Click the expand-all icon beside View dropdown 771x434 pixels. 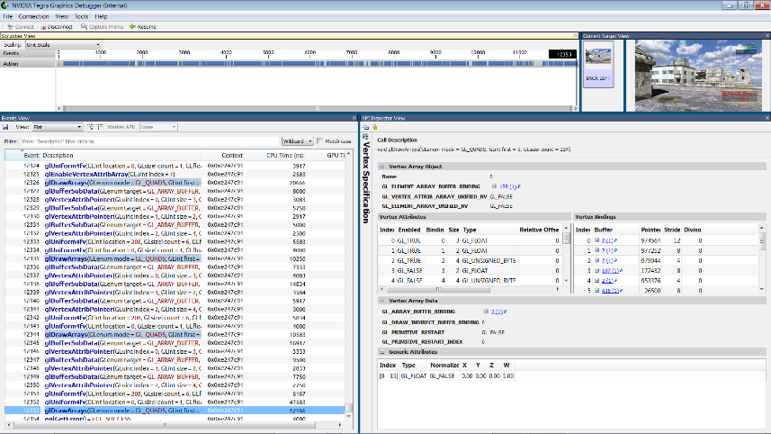click(x=92, y=127)
